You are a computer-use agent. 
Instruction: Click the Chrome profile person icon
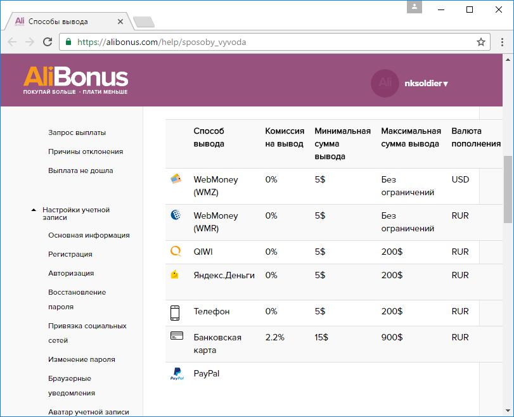414,7
